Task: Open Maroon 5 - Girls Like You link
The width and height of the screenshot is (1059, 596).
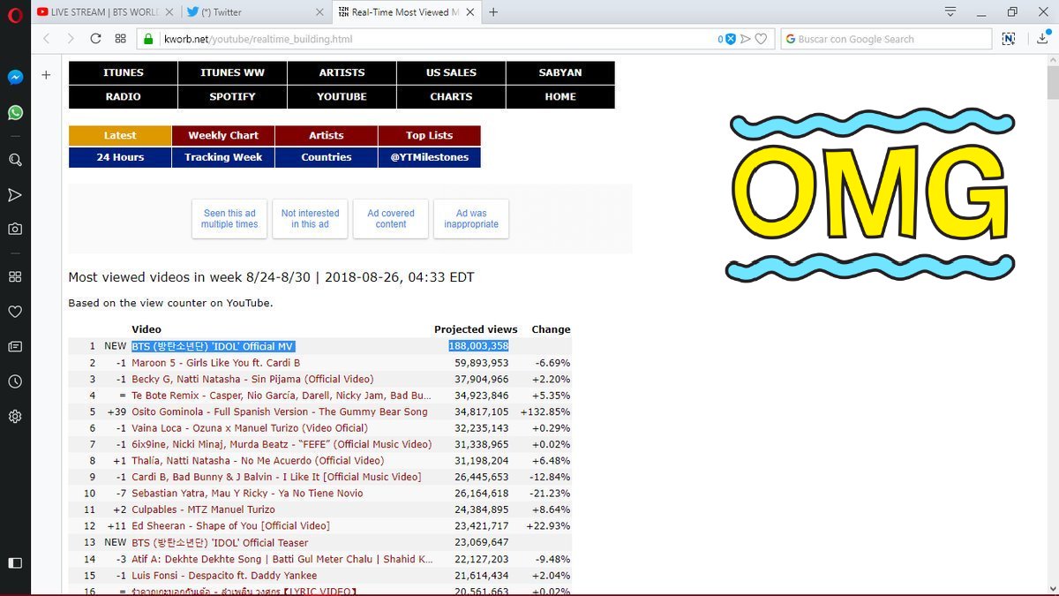Action: click(215, 363)
